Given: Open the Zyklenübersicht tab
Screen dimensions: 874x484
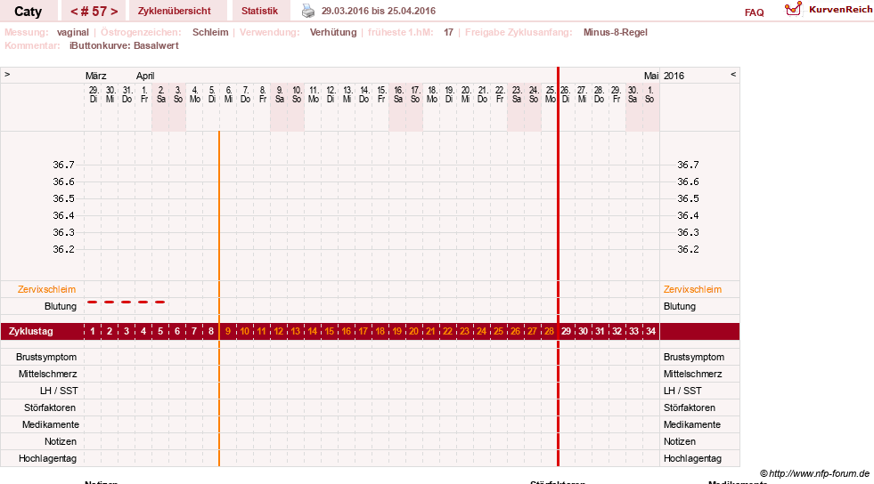Looking at the screenshot, I should [175, 12].
